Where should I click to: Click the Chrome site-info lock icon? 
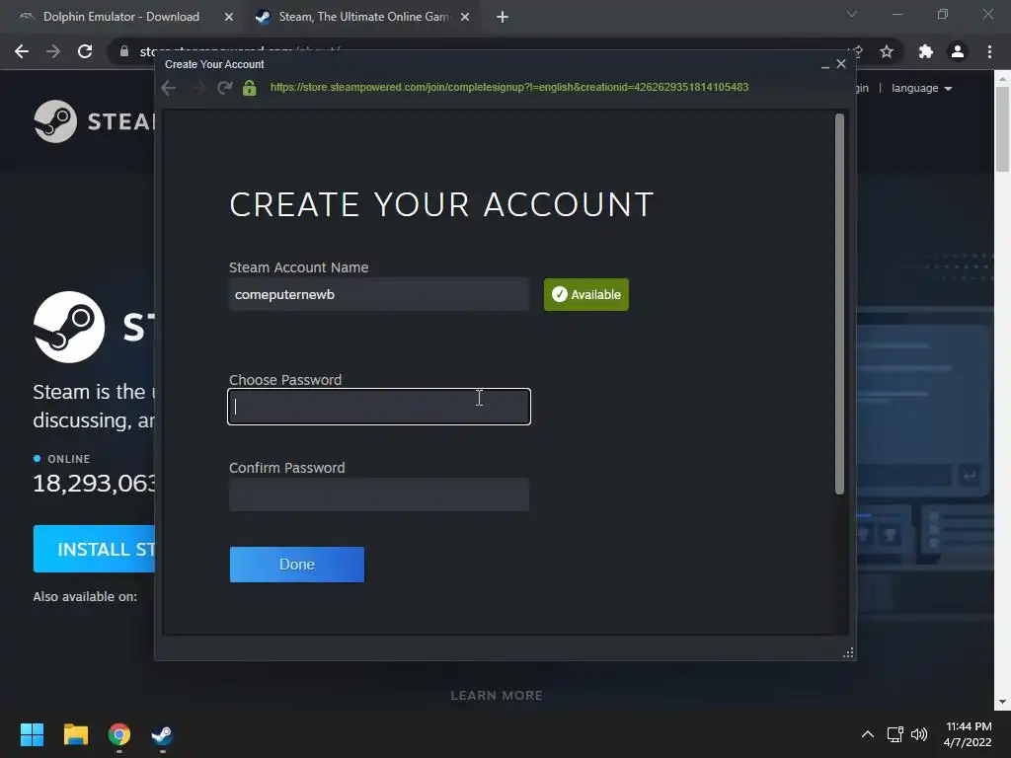[x=124, y=51]
